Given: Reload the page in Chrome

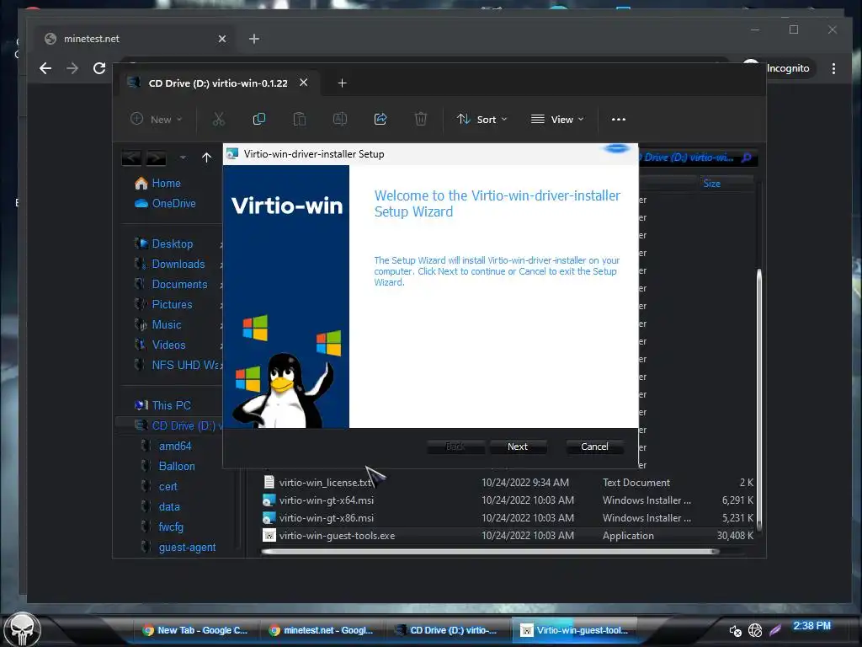Looking at the screenshot, I should (x=99, y=68).
